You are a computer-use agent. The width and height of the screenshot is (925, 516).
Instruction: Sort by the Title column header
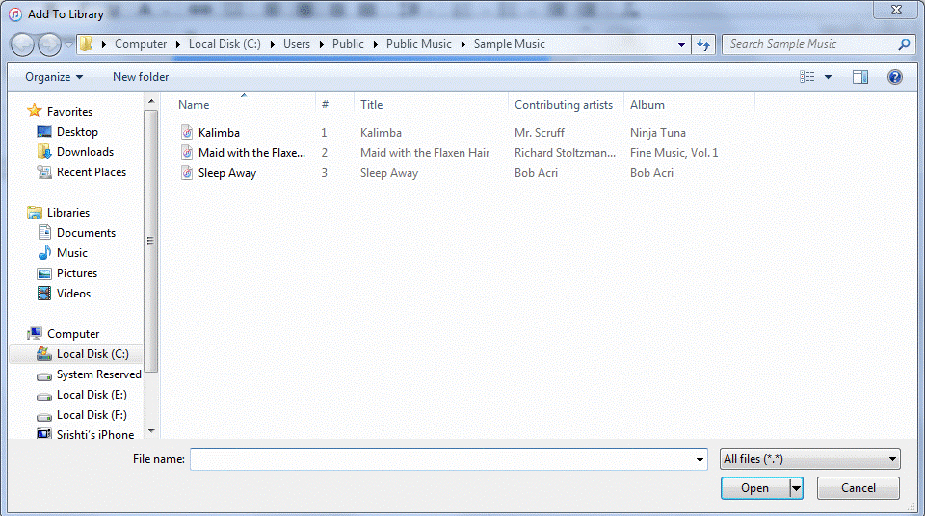coord(372,105)
